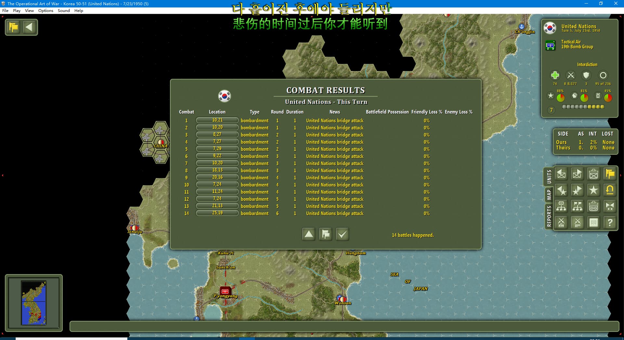The image size is (624, 340).
Task: Click the 19th Bomb Group unit counter icon
Action: click(x=550, y=45)
